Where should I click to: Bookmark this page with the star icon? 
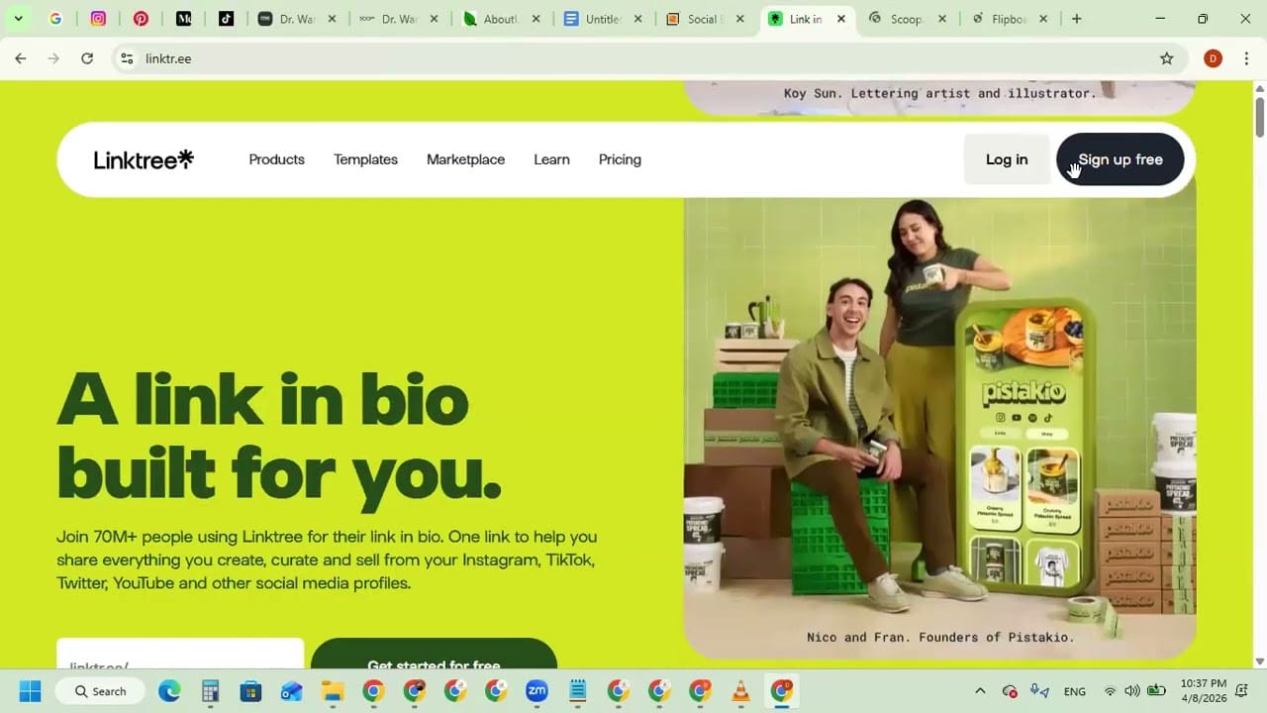(x=1167, y=58)
